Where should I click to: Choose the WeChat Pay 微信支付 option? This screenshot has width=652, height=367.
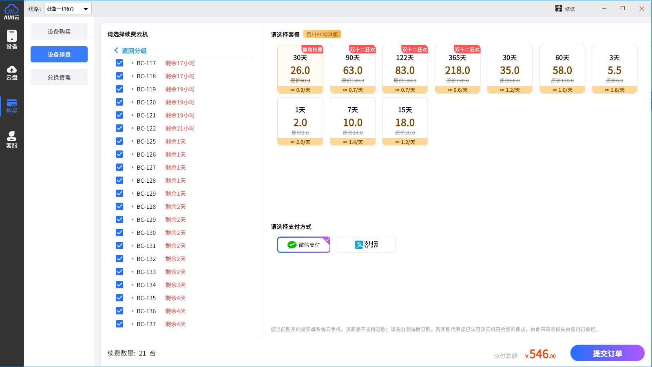[x=304, y=245]
